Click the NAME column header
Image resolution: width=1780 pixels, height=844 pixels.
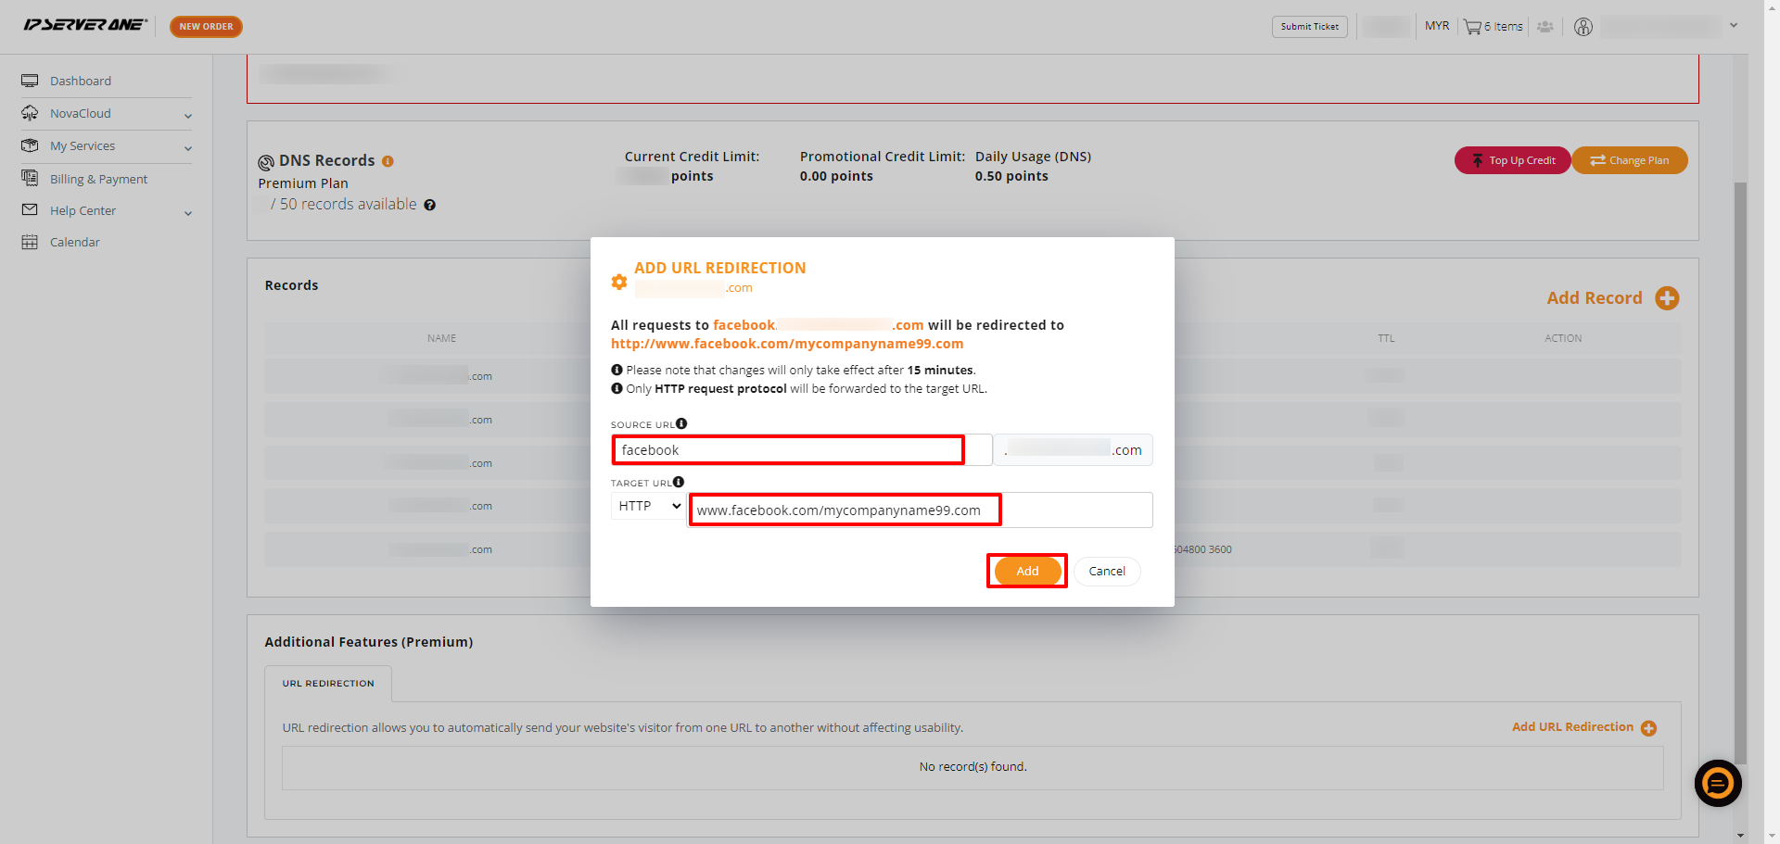click(x=442, y=338)
